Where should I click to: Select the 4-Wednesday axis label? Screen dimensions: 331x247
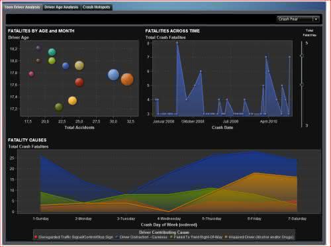tap(169, 219)
